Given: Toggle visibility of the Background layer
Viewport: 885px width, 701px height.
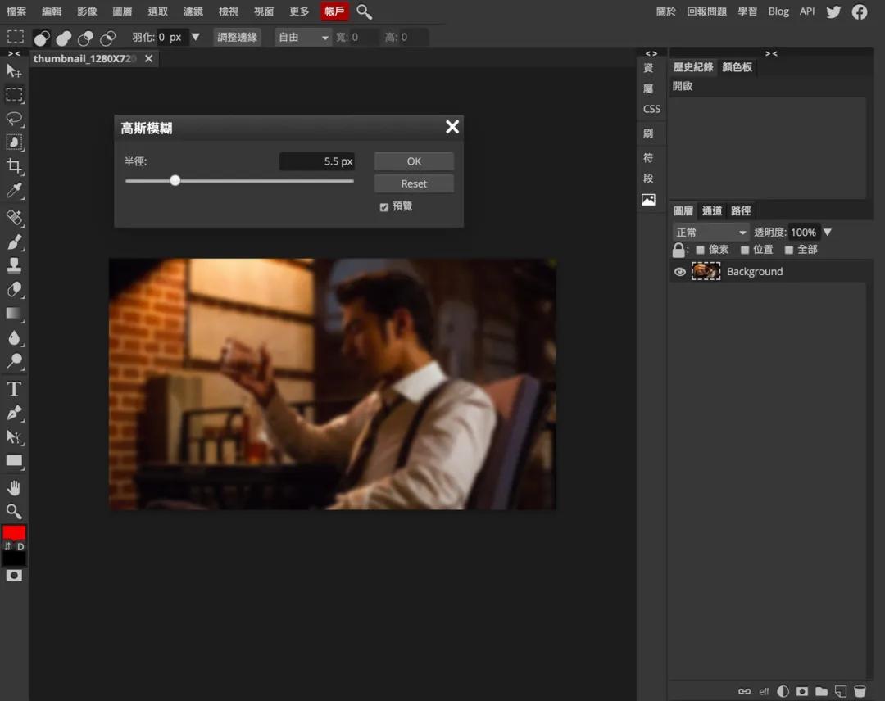Looking at the screenshot, I should 680,271.
